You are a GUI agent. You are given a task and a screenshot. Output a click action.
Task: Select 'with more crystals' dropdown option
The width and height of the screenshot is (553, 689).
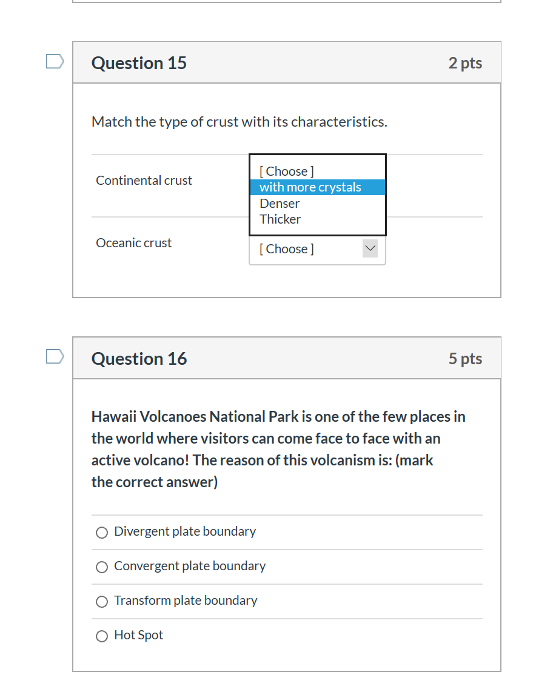click(317, 187)
